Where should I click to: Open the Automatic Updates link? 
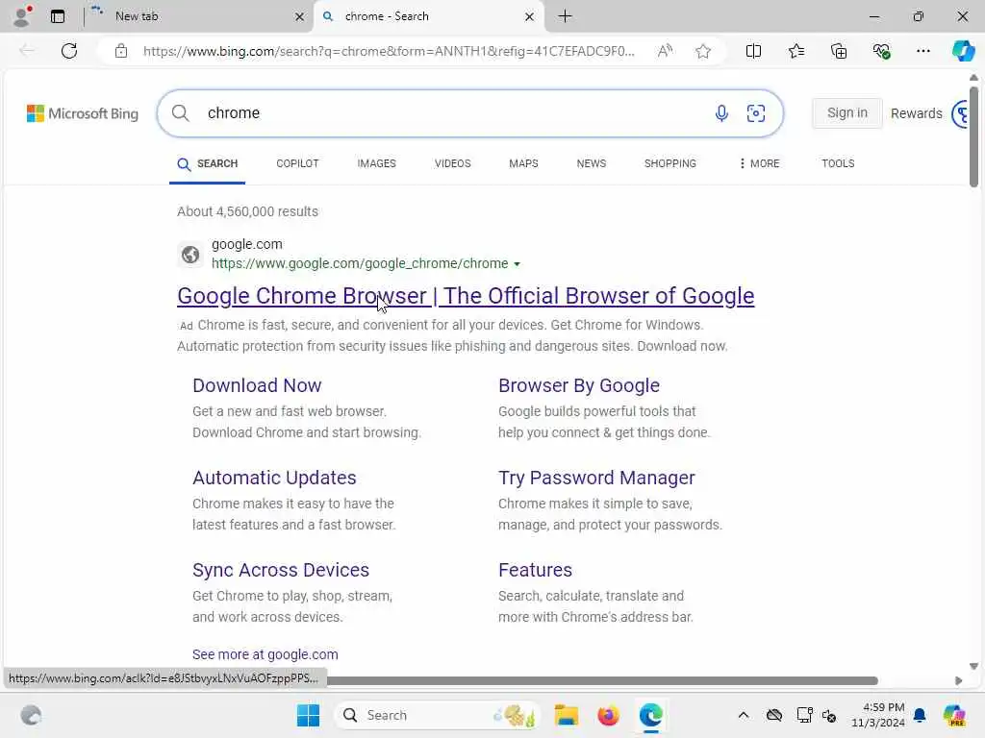(274, 478)
